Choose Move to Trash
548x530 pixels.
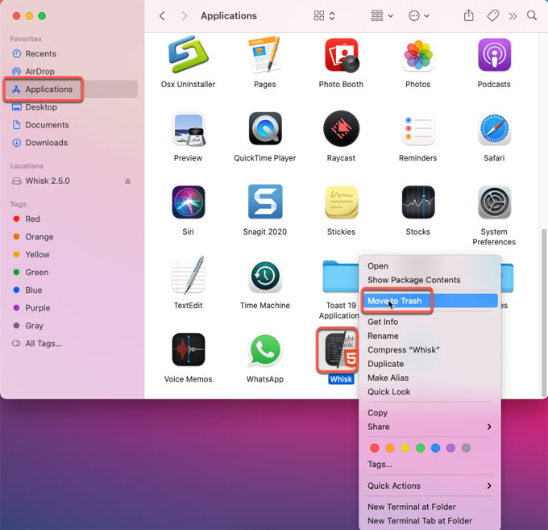[430, 301]
